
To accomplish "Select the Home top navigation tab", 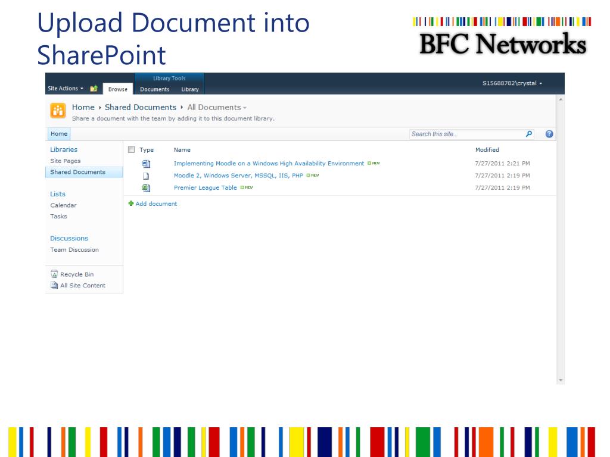I will click(59, 134).
